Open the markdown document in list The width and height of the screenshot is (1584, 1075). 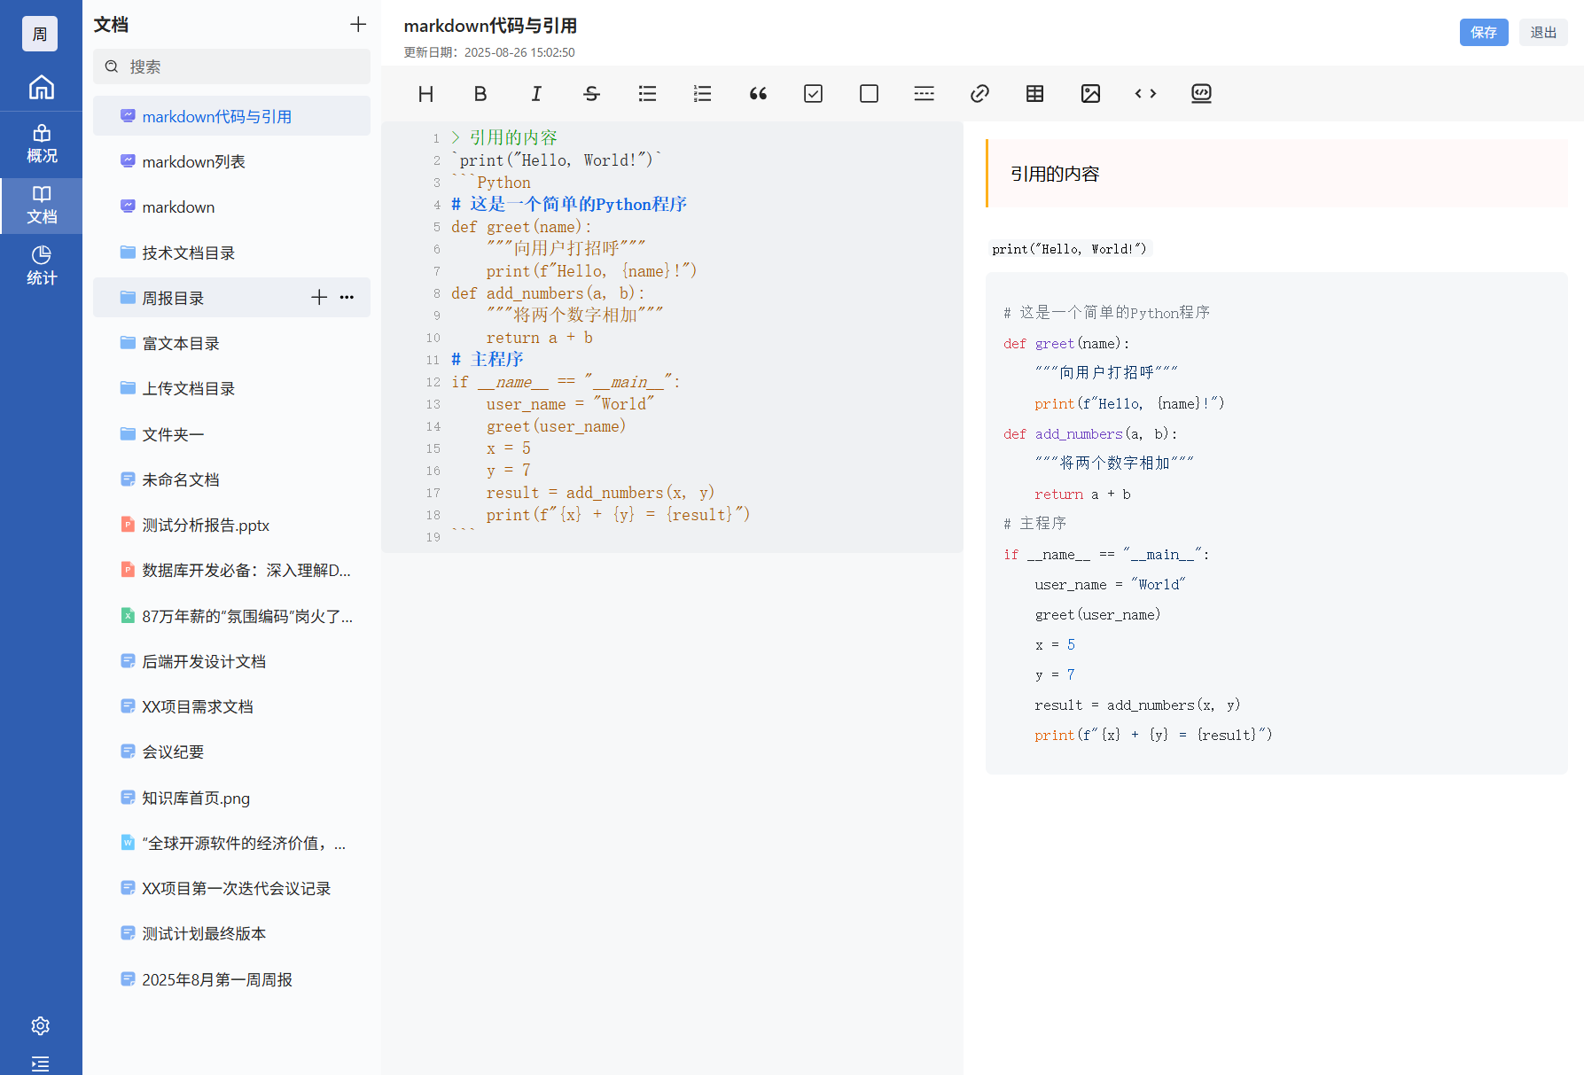231,206
